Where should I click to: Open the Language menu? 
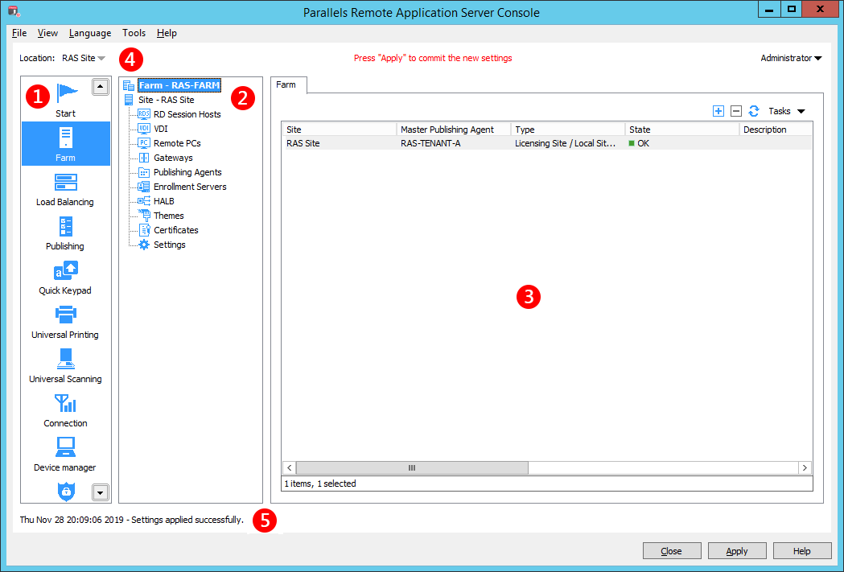click(x=90, y=33)
